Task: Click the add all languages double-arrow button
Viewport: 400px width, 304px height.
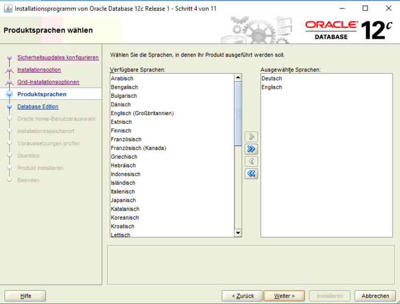Action: (x=251, y=149)
